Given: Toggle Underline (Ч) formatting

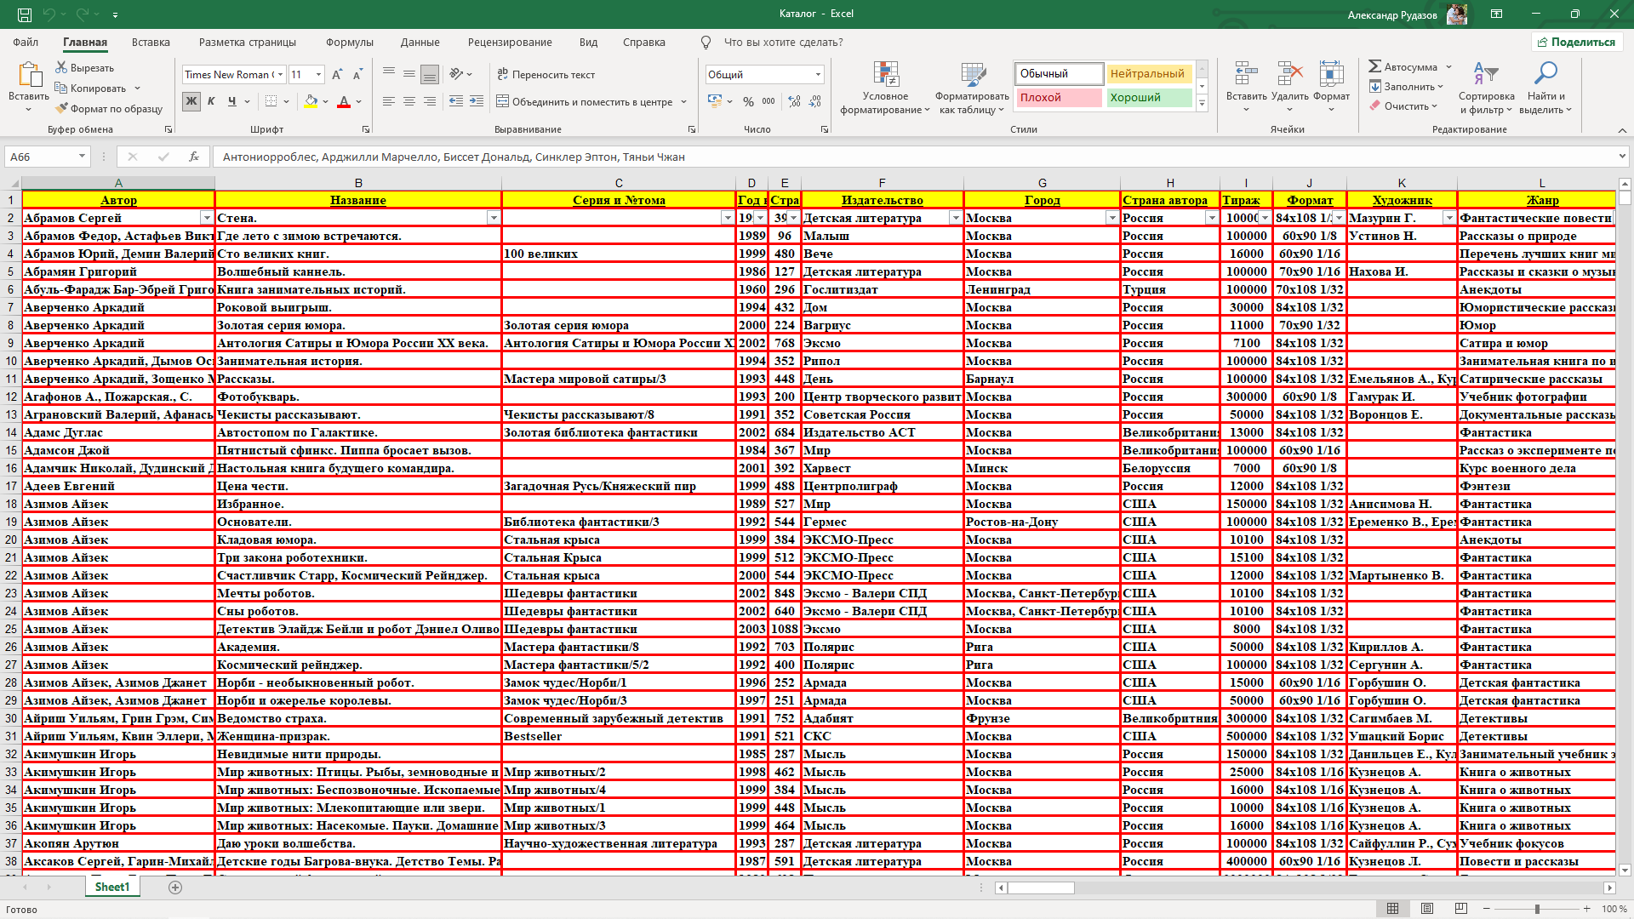Looking at the screenshot, I should pyautogui.click(x=231, y=101).
